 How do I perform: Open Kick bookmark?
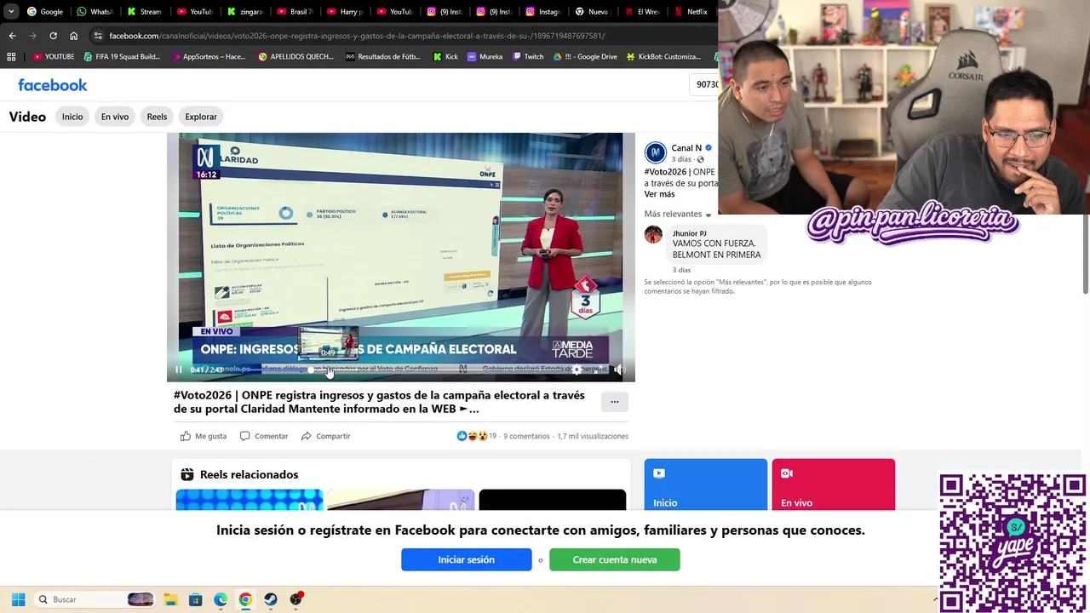pos(445,57)
